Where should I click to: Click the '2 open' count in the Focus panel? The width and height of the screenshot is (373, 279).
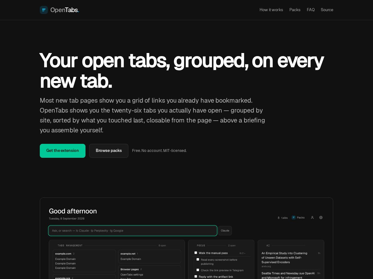click(x=232, y=246)
